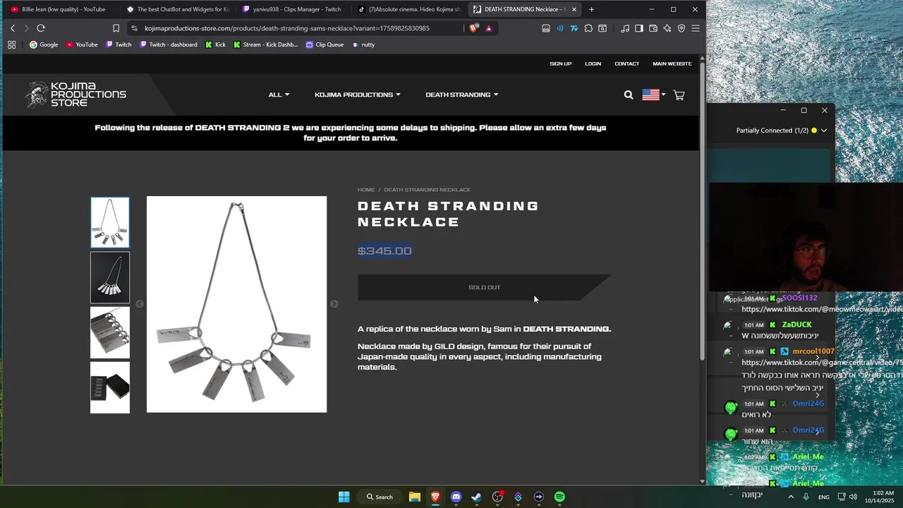Open a new browser tab
Image resolution: width=903 pixels, height=508 pixels.
tap(591, 9)
